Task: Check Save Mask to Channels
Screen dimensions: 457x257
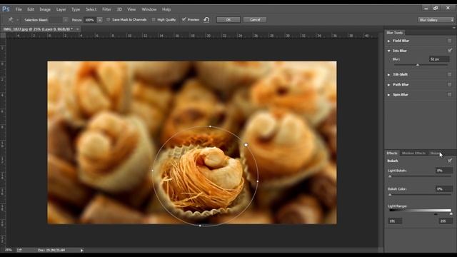Action: point(108,20)
